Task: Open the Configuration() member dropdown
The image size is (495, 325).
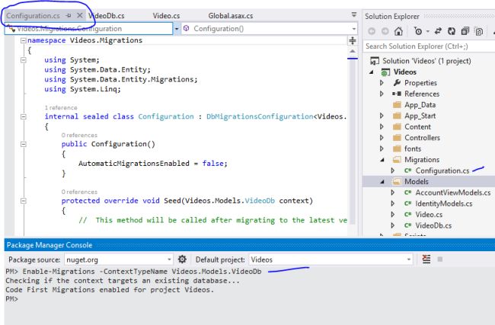Action: pos(354,29)
